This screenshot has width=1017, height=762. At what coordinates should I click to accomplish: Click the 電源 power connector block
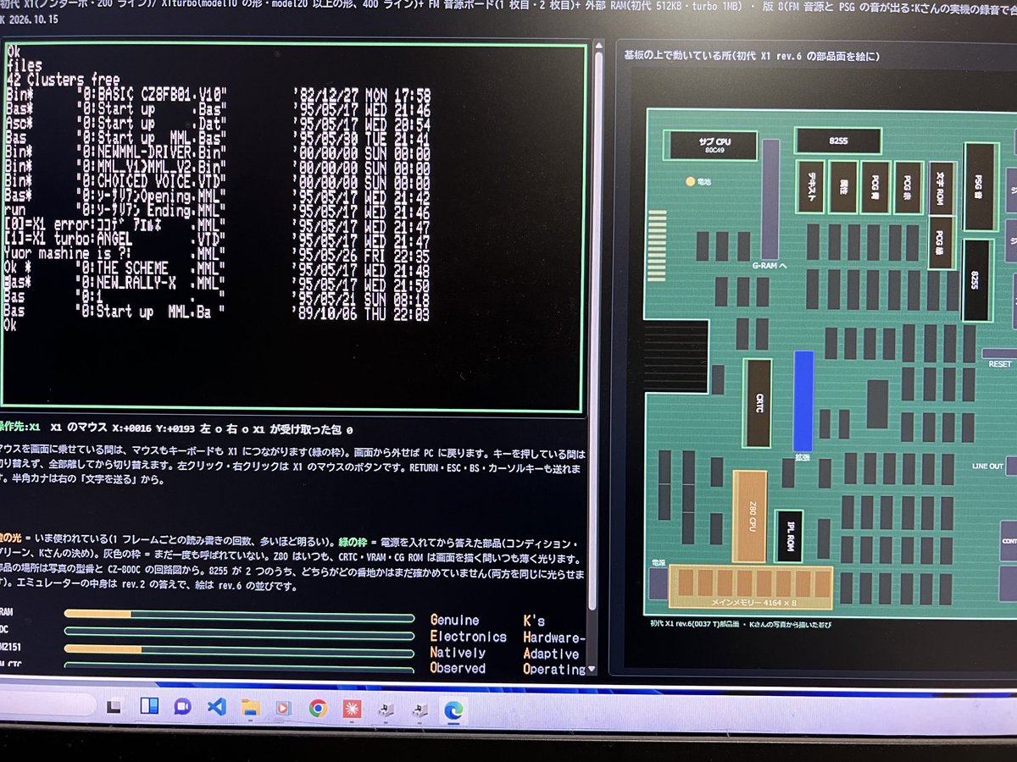tap(659, 583)
